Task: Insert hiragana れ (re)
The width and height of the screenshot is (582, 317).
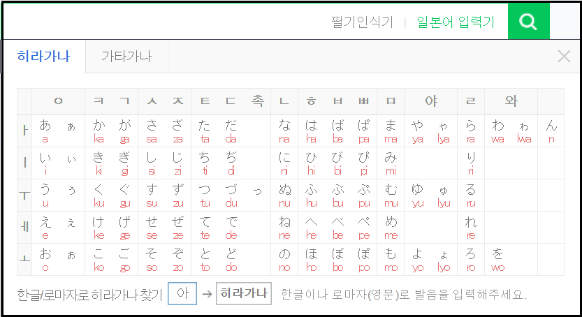Action: 471,228
